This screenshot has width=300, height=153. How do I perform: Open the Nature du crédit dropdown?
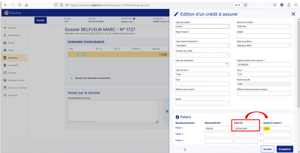[x=264, y=26]
